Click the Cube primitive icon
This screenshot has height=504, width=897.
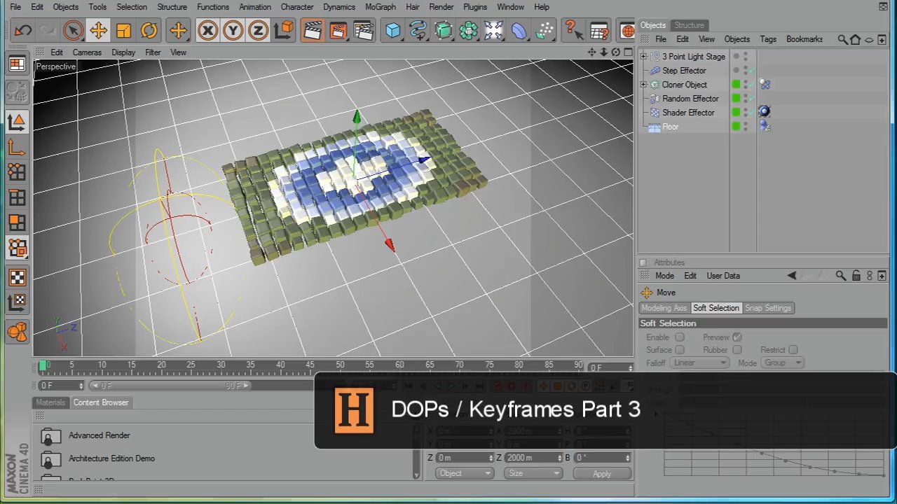point(392,30)
